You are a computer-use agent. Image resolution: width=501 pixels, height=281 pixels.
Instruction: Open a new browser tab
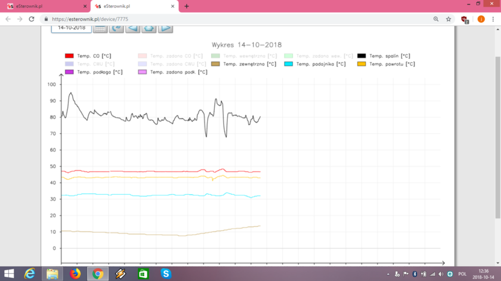point(187,7)
